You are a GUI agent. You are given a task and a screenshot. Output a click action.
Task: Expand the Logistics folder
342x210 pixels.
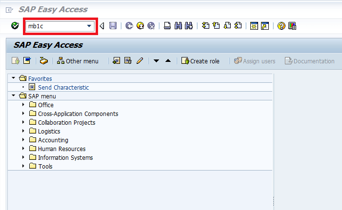23,131
